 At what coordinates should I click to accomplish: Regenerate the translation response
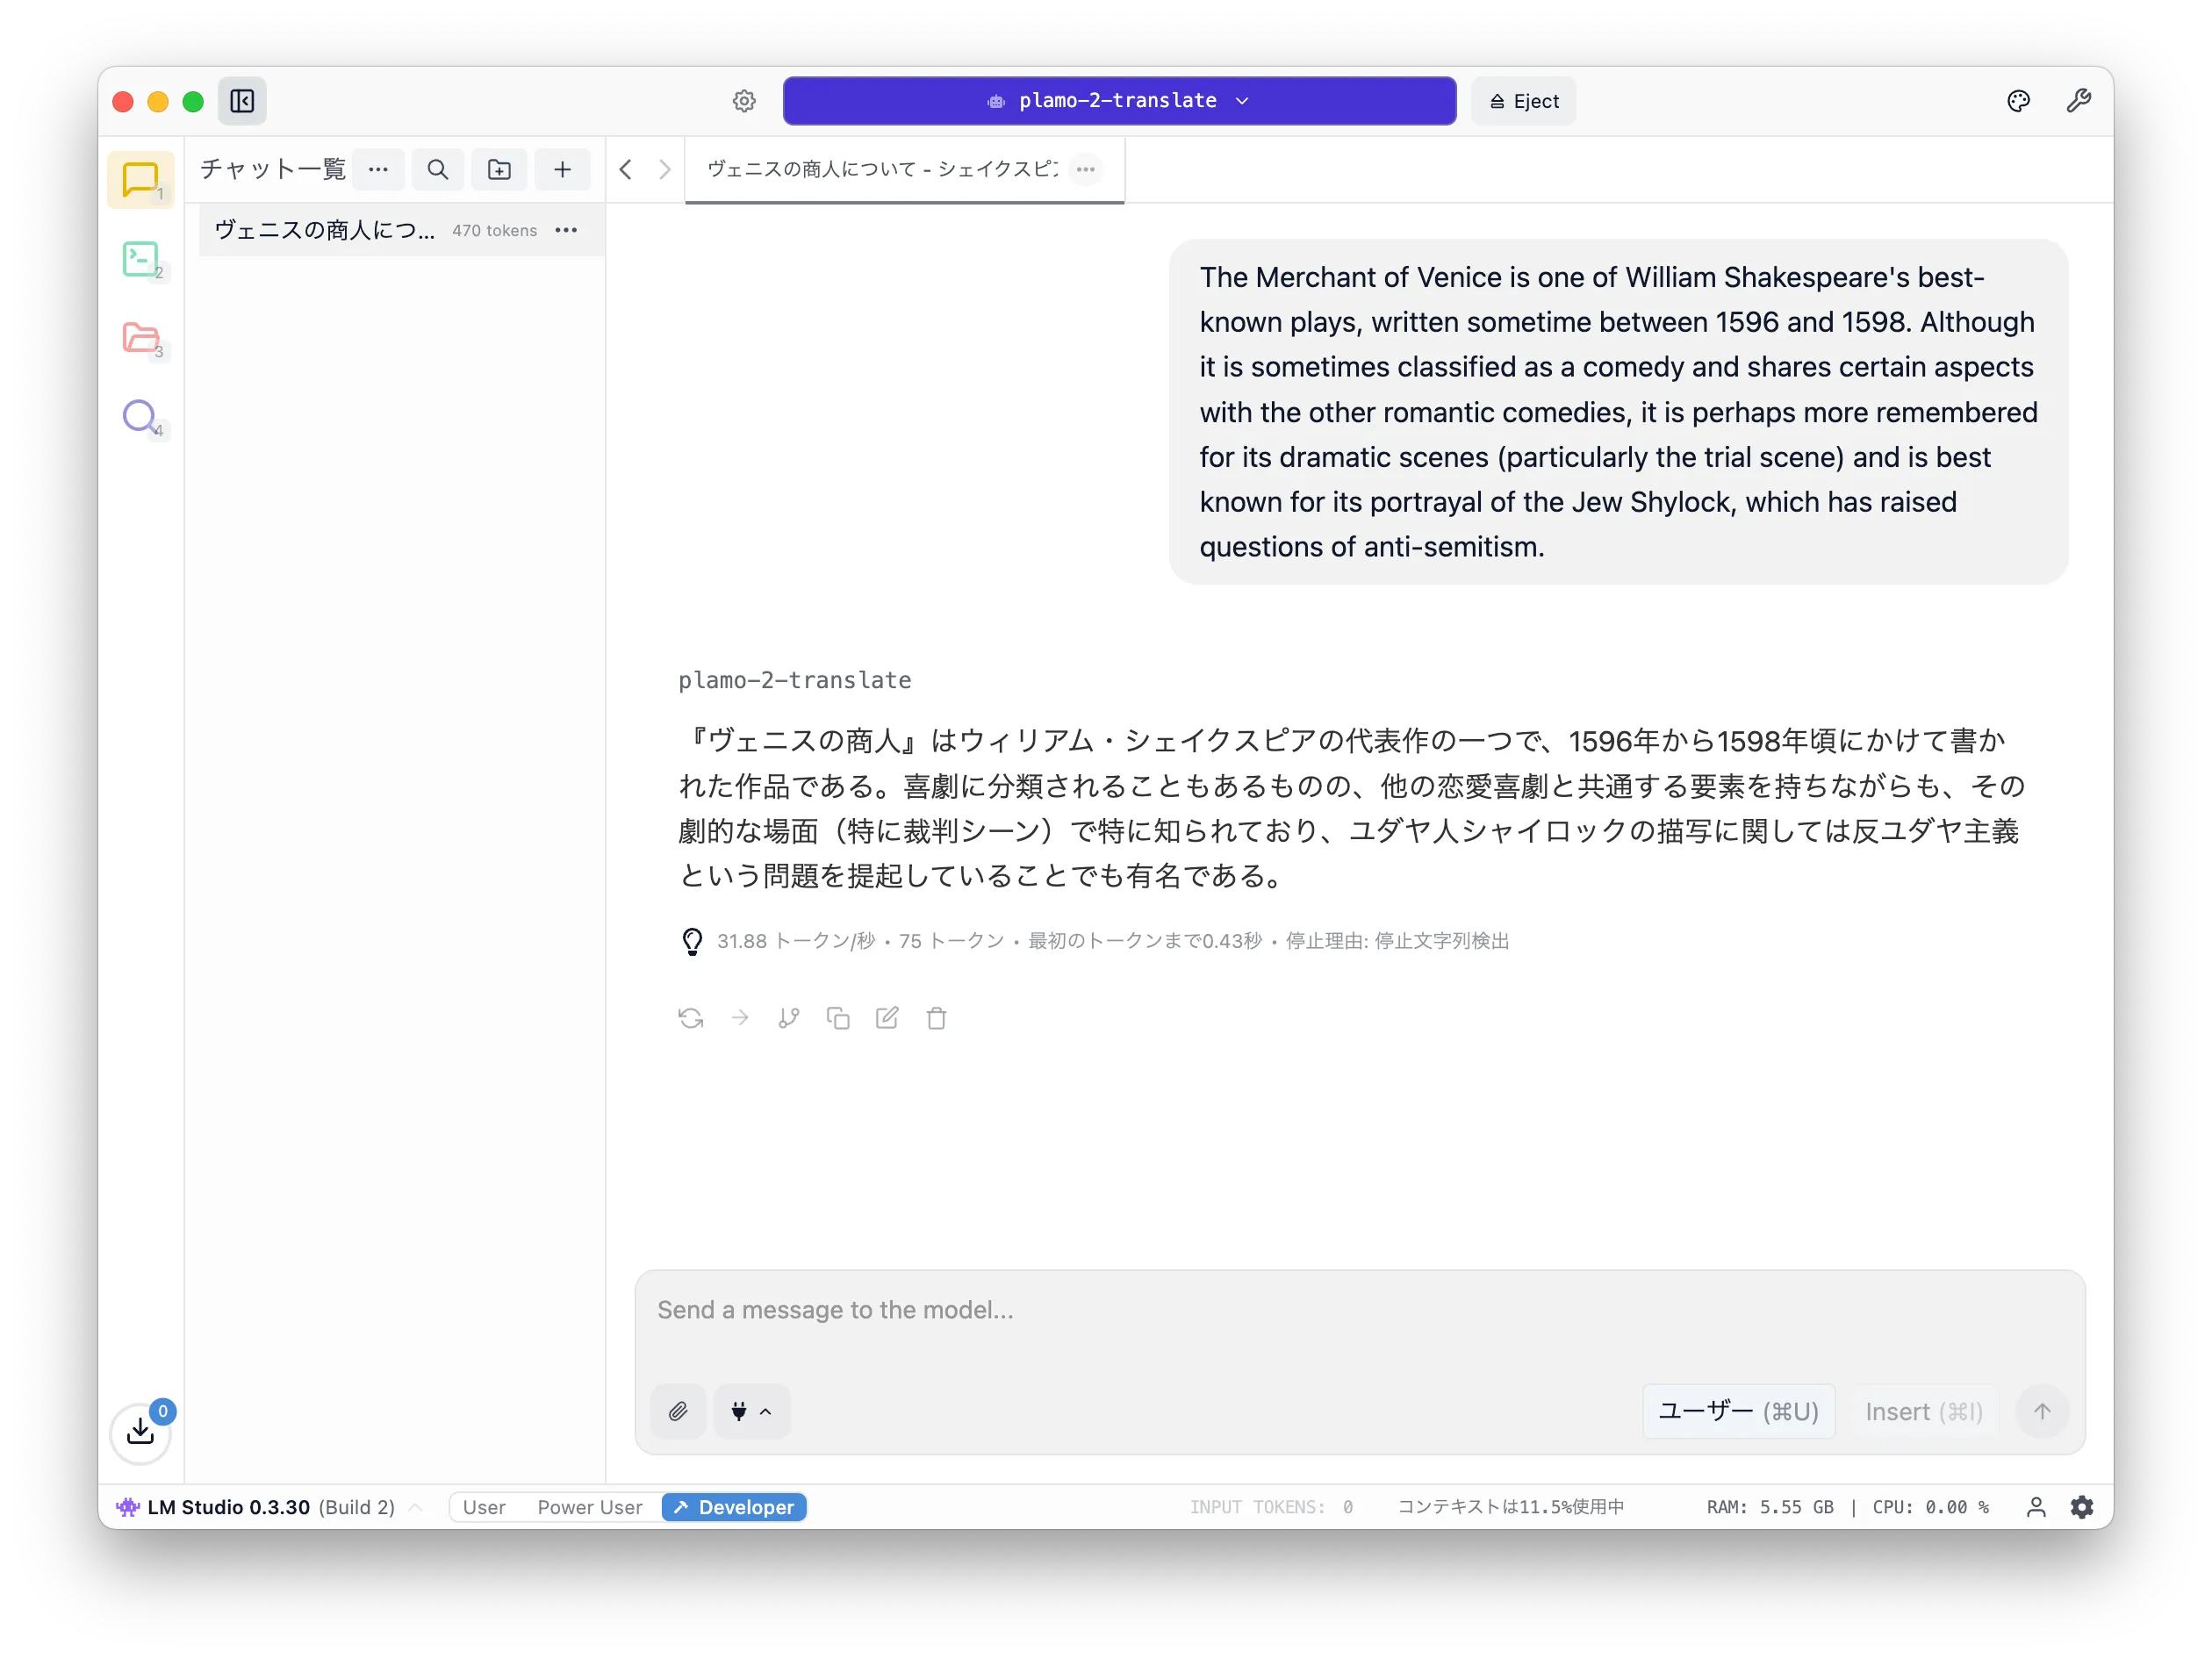(690, 1017)
